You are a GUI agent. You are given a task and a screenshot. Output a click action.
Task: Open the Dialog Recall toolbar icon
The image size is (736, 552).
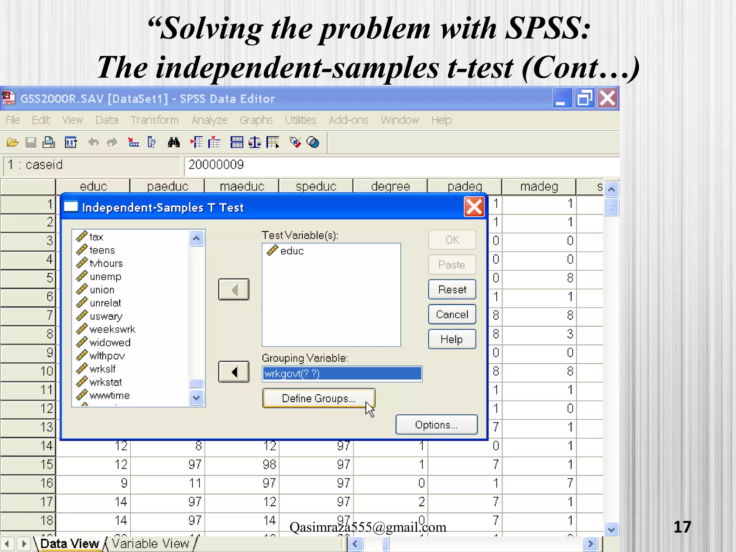(71, 143)
